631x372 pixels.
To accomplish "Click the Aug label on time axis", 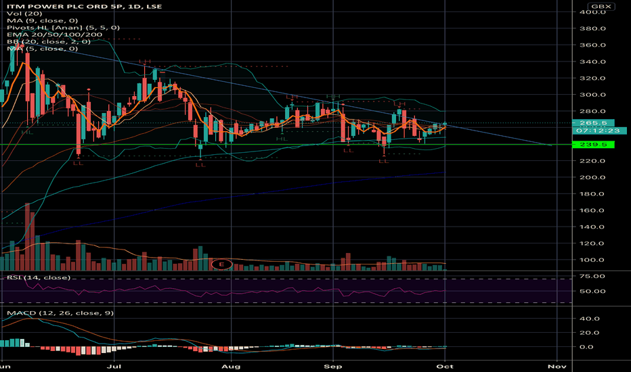I will (231, 367).
